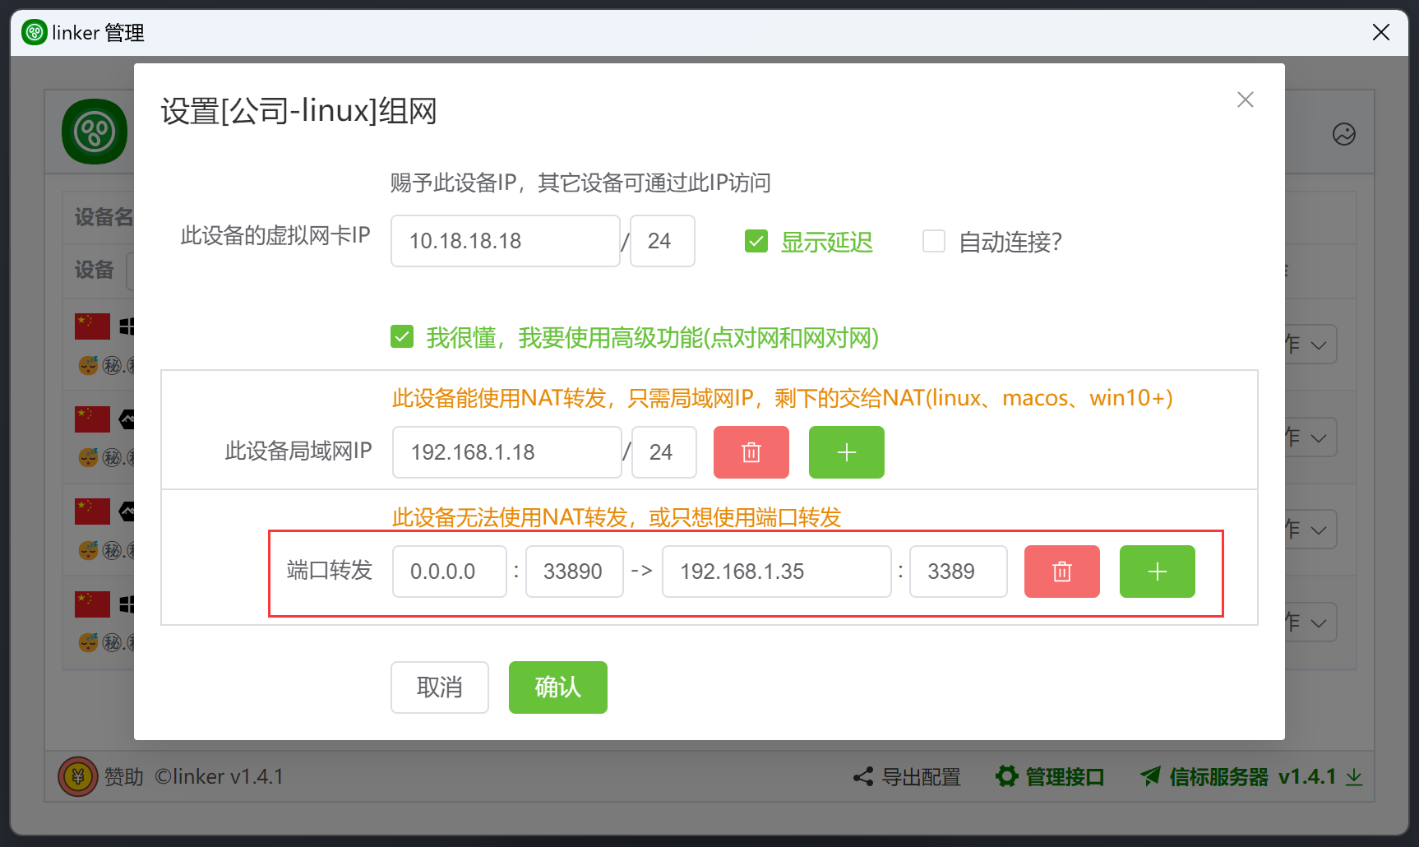Image resolution: width=1419 pixels, height=847 pixels.
Task: Click the green linker logo in the header
Action: click(95, 132)
